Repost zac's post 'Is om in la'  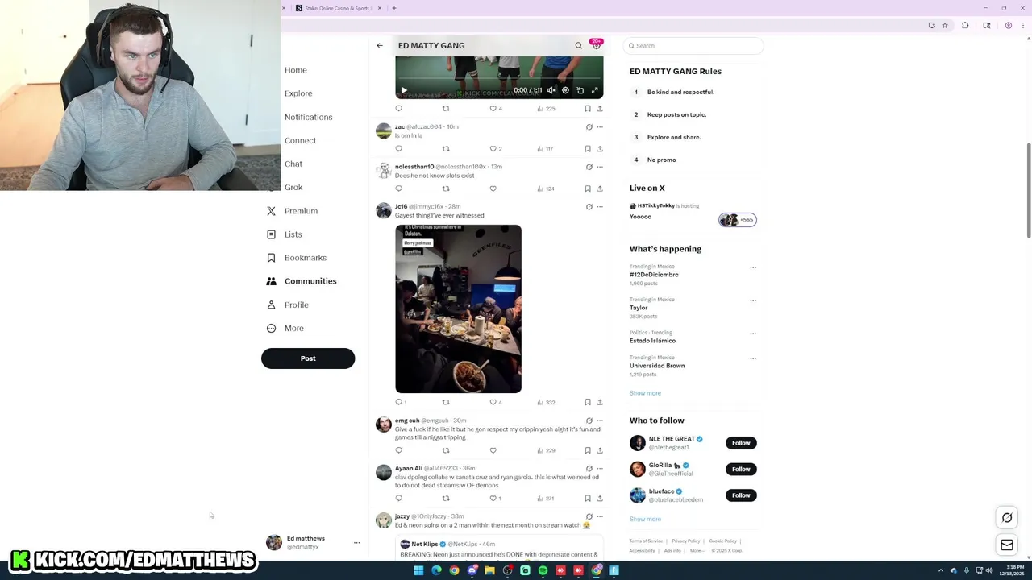coord(446,148)
